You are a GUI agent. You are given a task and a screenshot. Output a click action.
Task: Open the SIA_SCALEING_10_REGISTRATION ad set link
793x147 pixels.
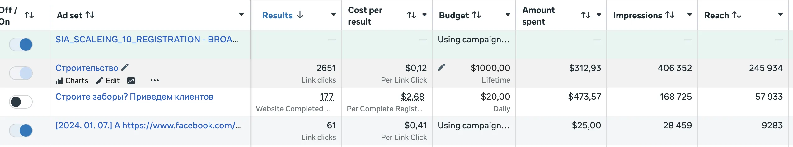[x=147, y=40]
